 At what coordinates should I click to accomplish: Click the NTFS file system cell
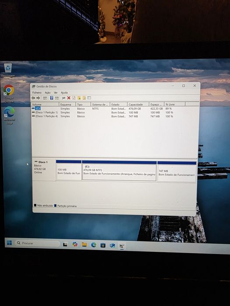click(95, 108)
